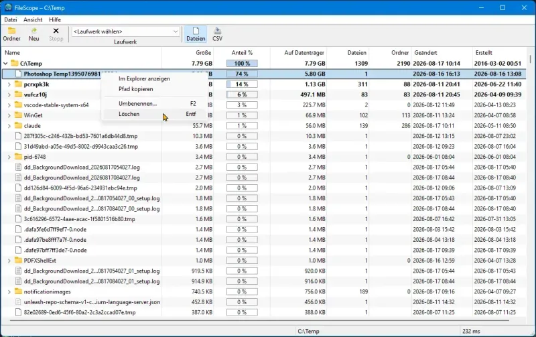Click the Neu rescan toolbar icon
536x337 pixels.
click(x=34, y=31)
